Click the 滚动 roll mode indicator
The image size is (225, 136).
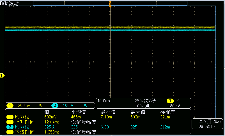pyautogui.click(x=13, y=4)
